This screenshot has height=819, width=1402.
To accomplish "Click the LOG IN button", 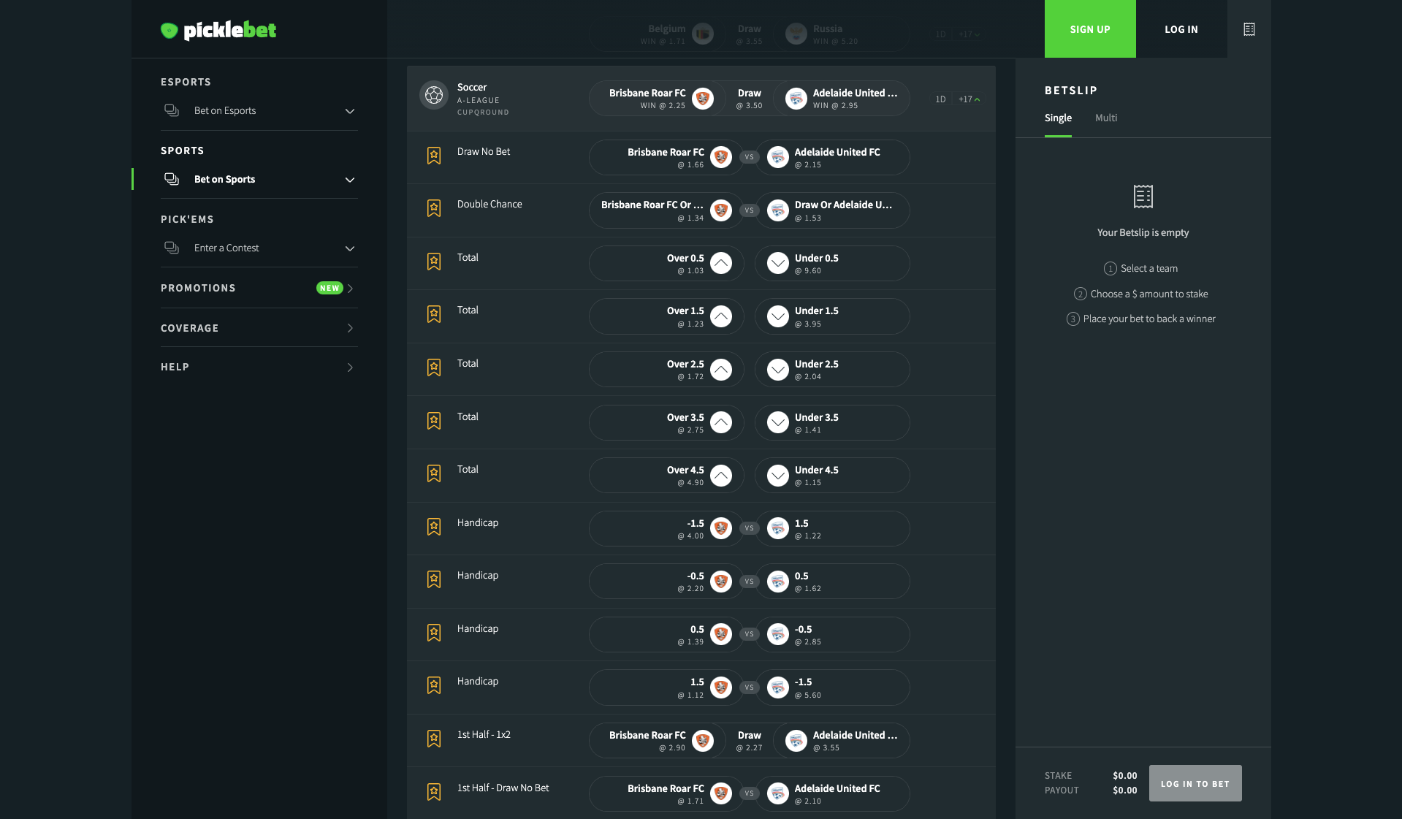I will 1181,29.
